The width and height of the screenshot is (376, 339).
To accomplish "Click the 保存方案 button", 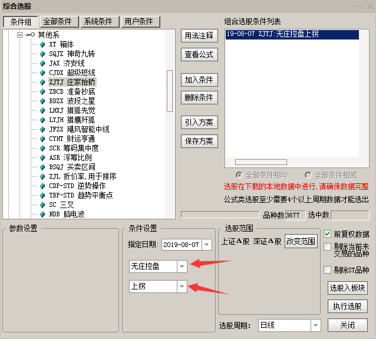I will coord(199,141).
